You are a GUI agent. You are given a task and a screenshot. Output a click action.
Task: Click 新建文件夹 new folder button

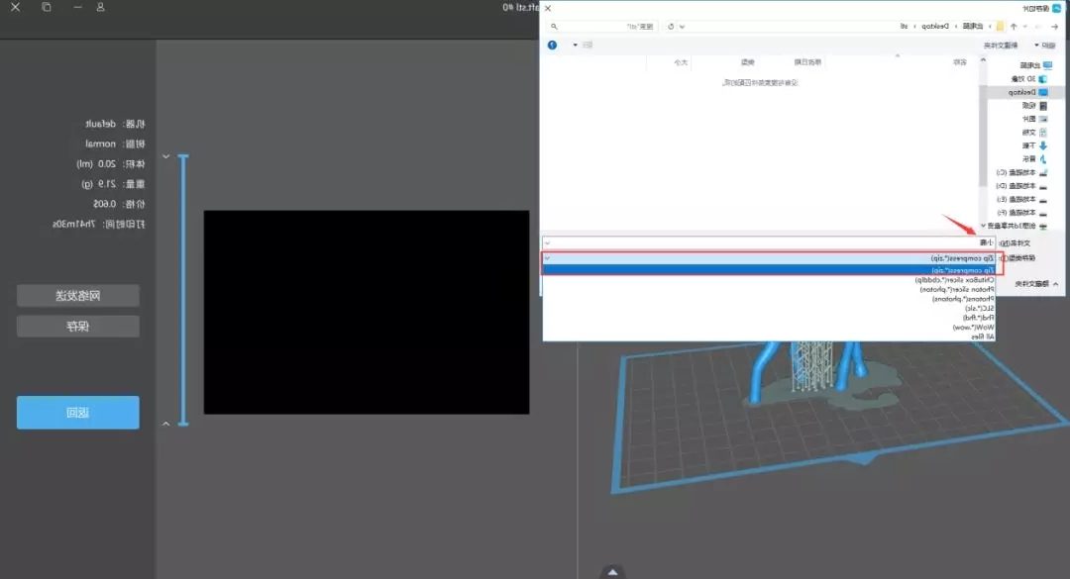click(1001, 45)
